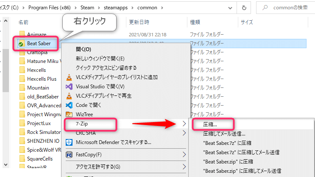
Task: Select the SquareCells folder
Action: 40,159
